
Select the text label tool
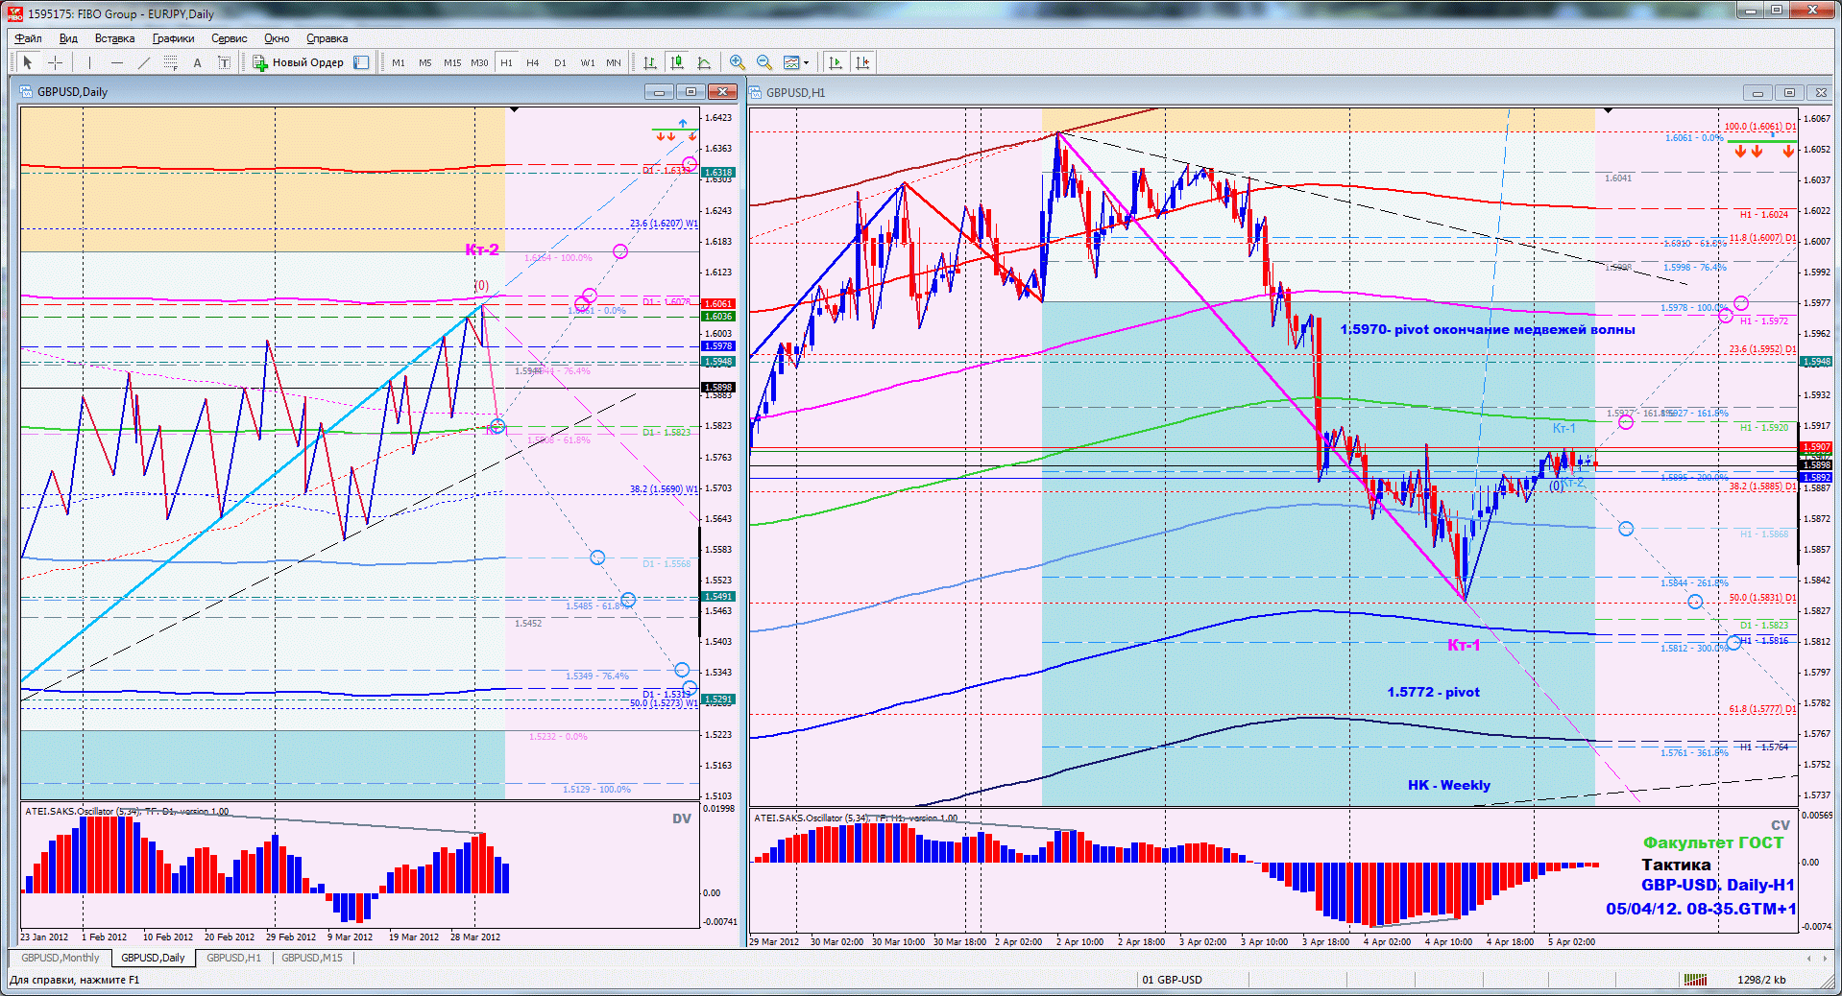tap(224, 62)
